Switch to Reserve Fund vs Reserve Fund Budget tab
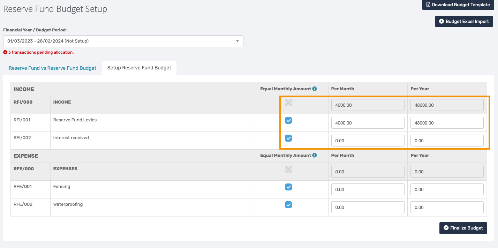This screenshot has width=498, height=248. 52,68
